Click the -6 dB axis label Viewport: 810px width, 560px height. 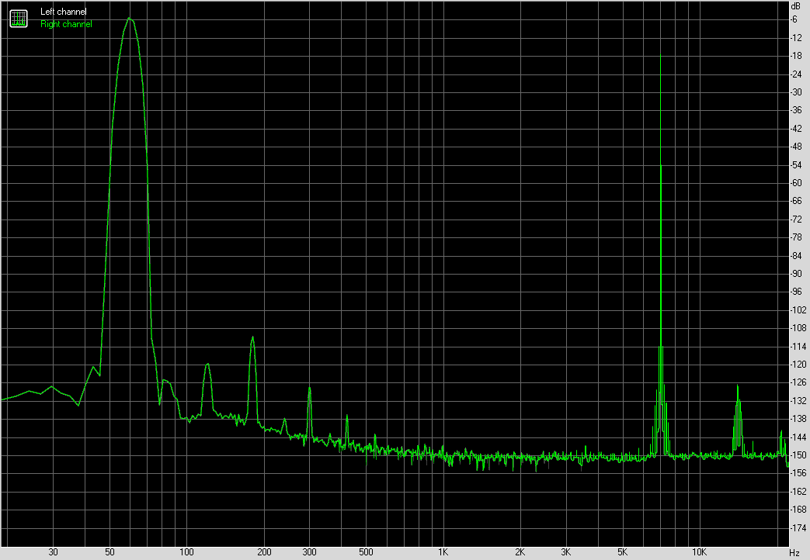click(x=794, y=19)
